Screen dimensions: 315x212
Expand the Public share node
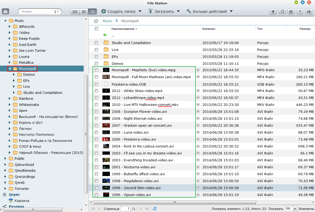(x=5, y=158)
